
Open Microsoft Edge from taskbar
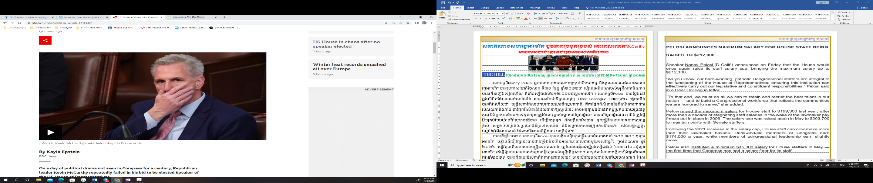[x=565, y=165]
